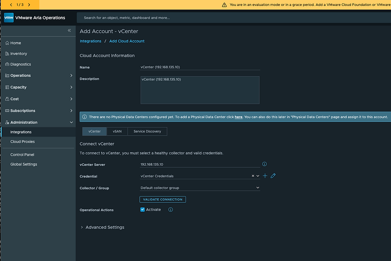Click info icon next to Activate
The width and height of the screenshot is (391, 261).
171,210
